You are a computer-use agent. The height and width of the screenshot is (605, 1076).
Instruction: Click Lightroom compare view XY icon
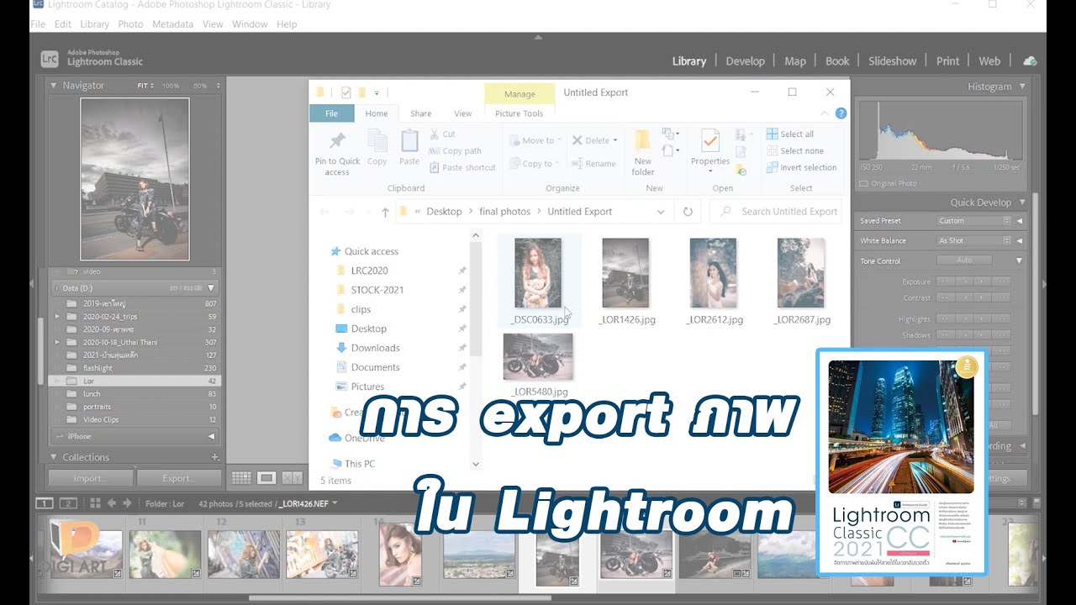tap(292, 478)
